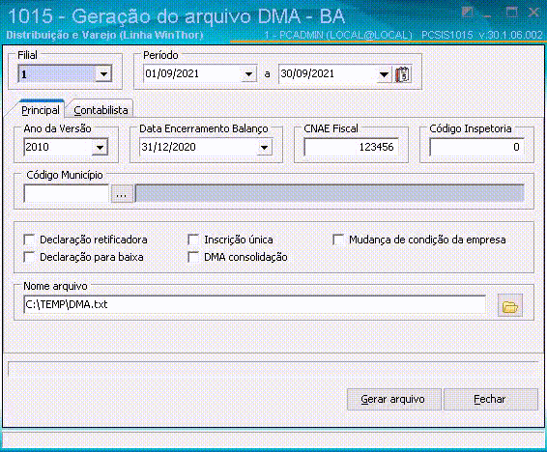Enable Declaração para baixa checkbox
547x452 pixels.
pyautogui.click(x=29, y=257)
